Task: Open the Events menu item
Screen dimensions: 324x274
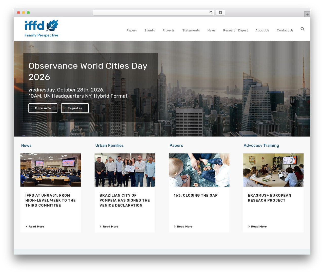Action: pos(150,30)
